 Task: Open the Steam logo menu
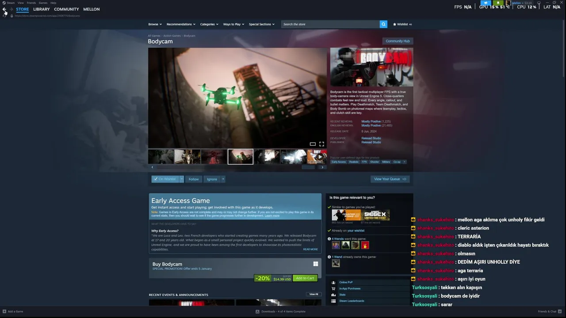click(x=4, y=3)
